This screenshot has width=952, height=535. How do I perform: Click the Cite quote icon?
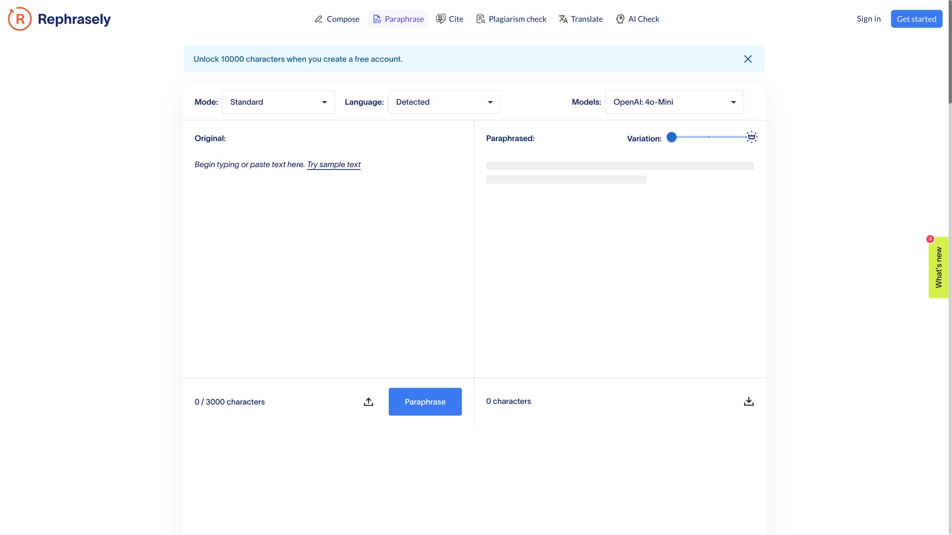441,19
